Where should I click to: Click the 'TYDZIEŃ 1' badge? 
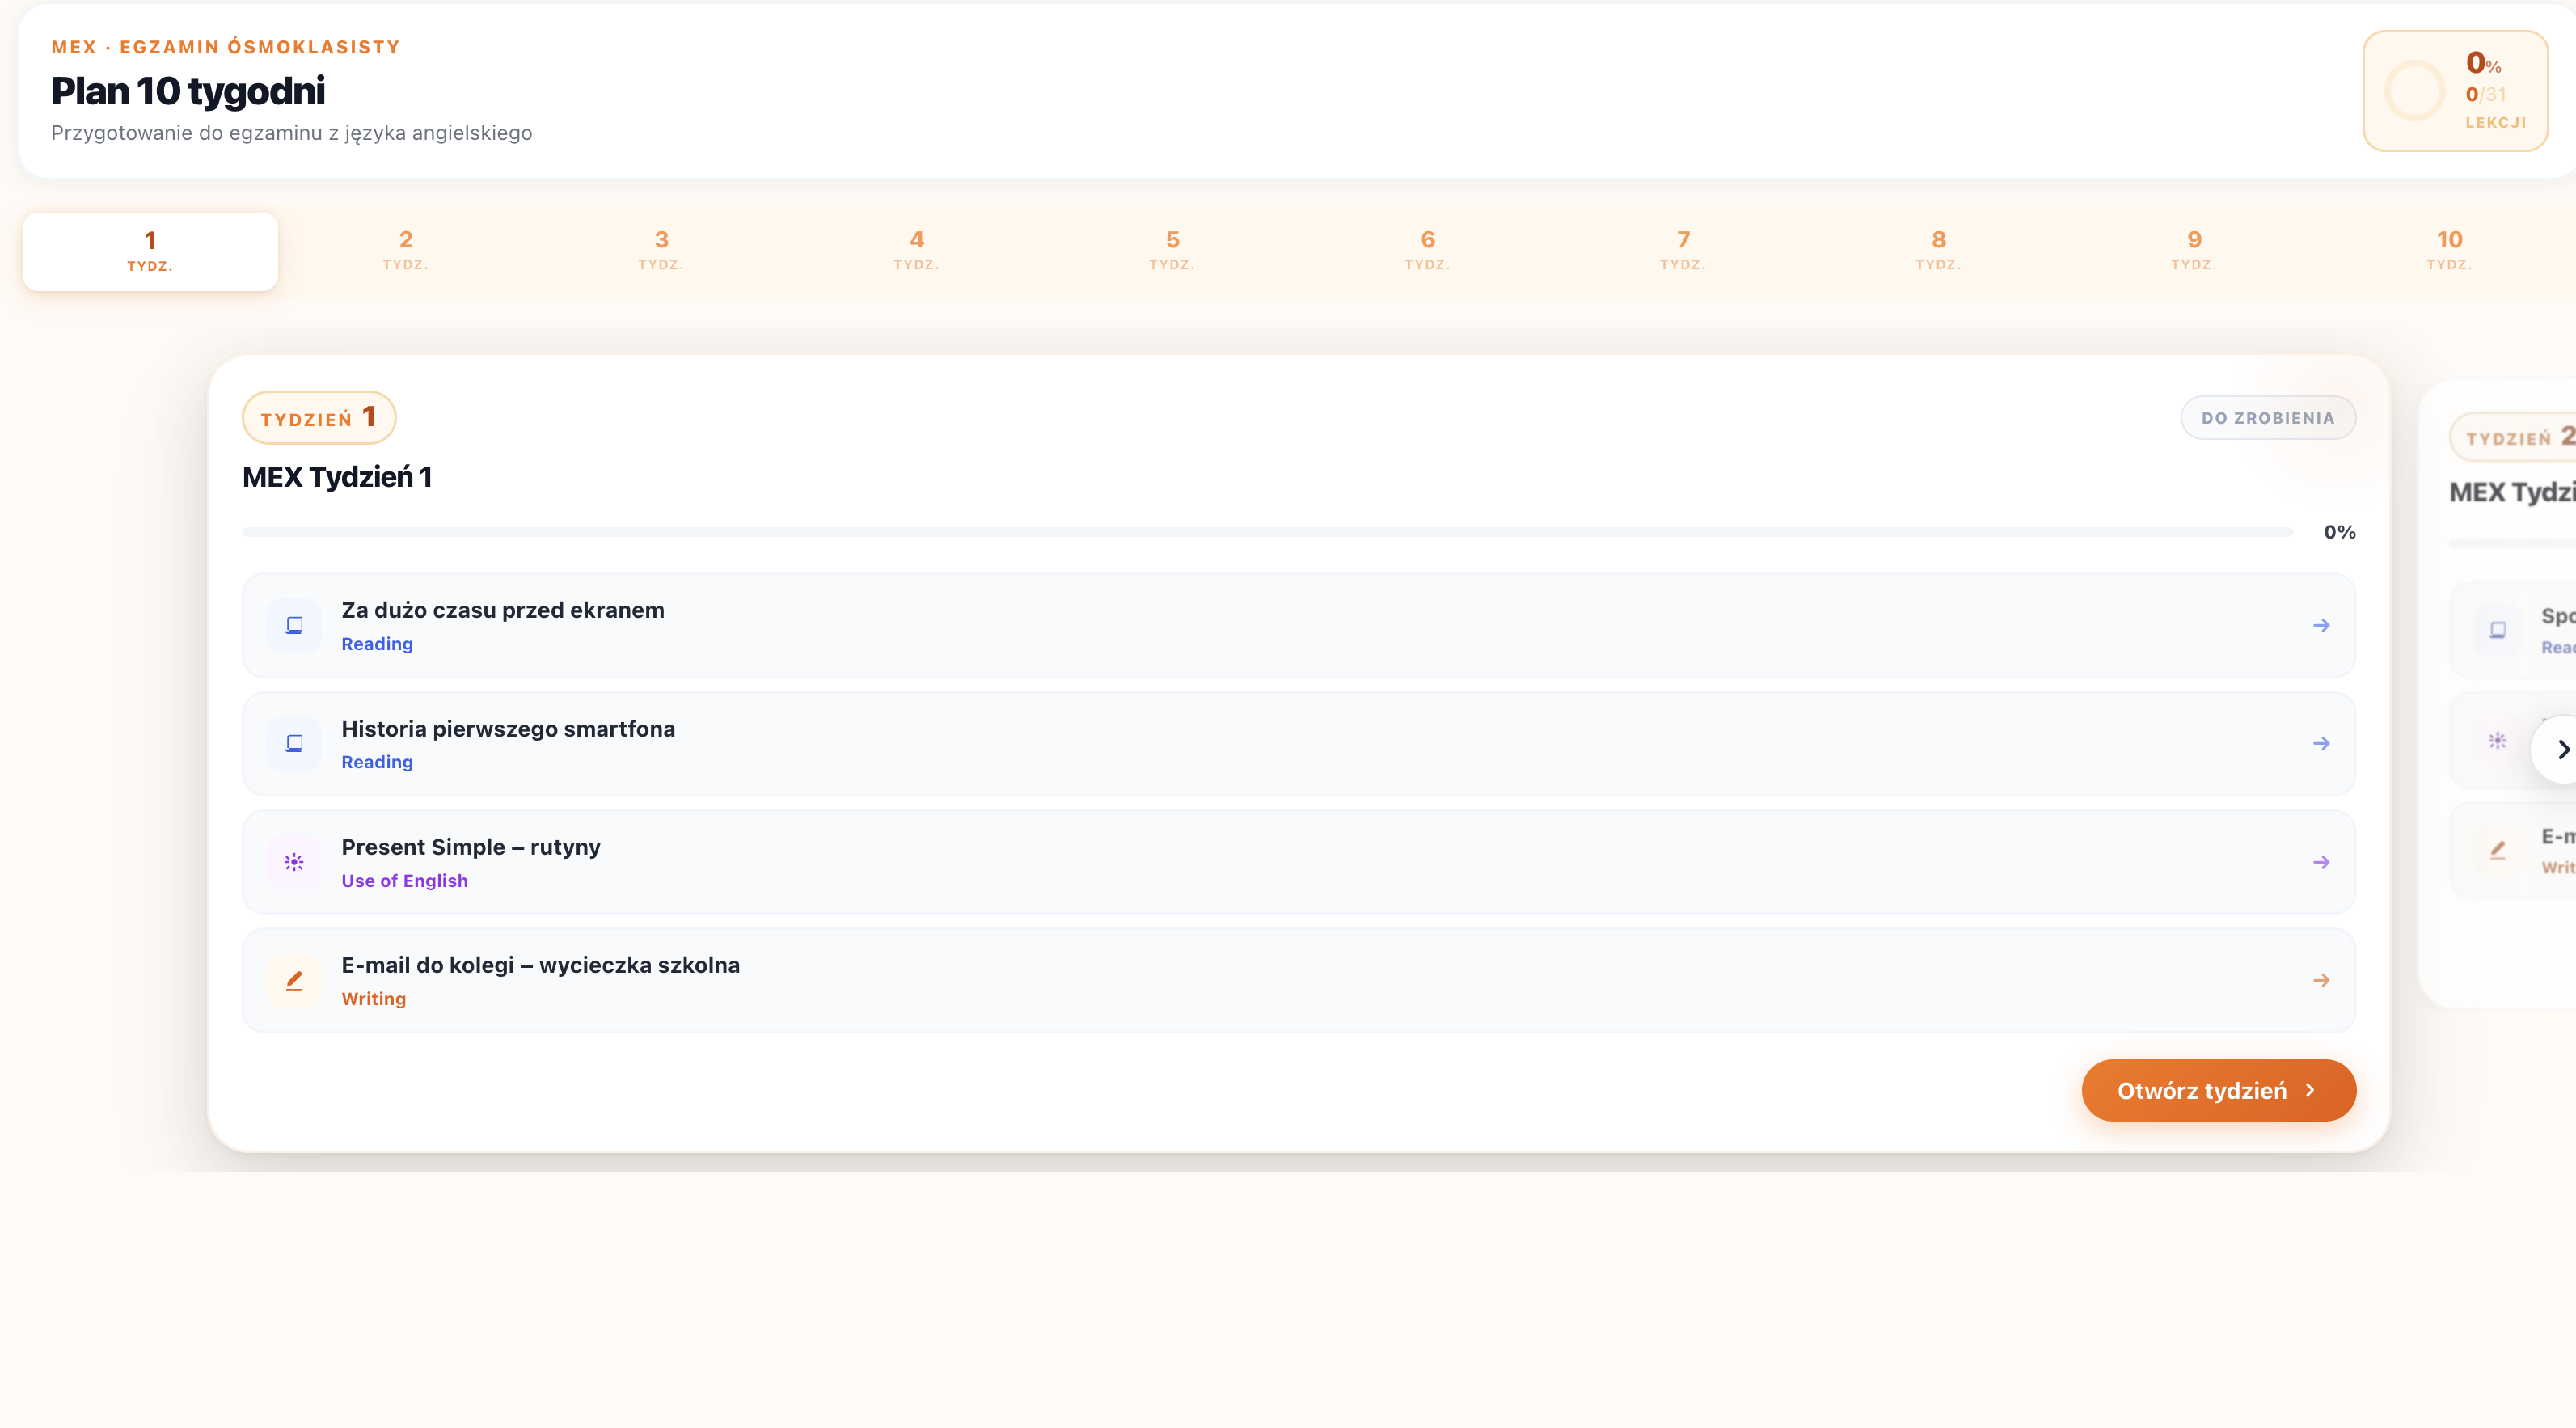pyautogui.click(x=319, y=417)
